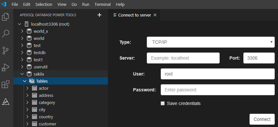Open the connection Type dropdown
Screen dimensions: 278x127
211,42
